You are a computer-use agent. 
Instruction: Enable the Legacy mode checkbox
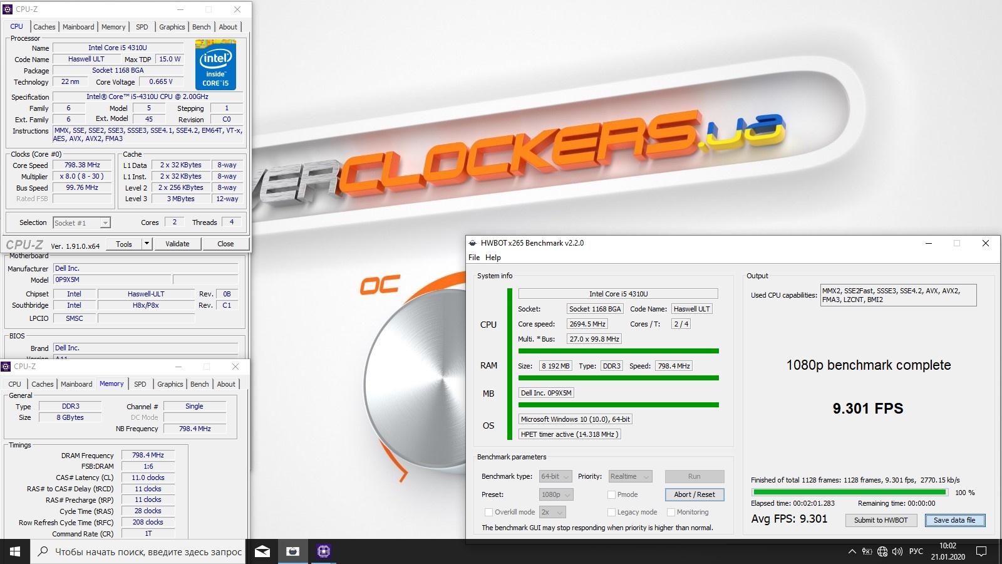(x=611, y=512)
